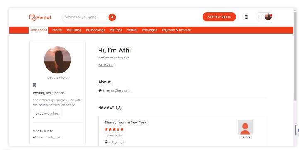Click the 'Identity verification' heading

click(48, 93)
